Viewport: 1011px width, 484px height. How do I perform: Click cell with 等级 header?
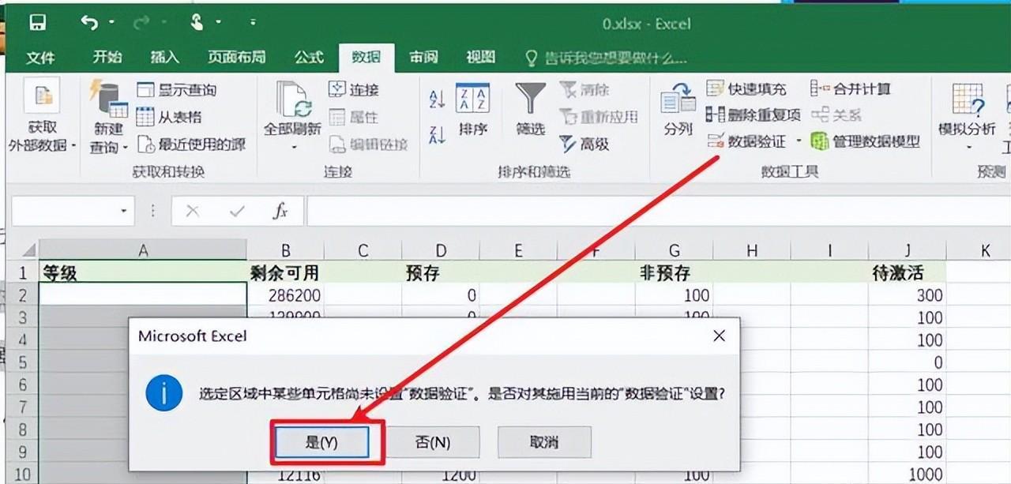(143, 273)
